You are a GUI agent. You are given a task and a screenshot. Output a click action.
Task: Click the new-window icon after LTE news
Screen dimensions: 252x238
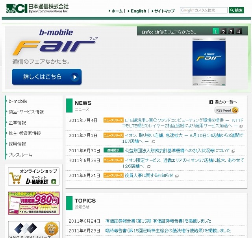(x=241, y=126)
